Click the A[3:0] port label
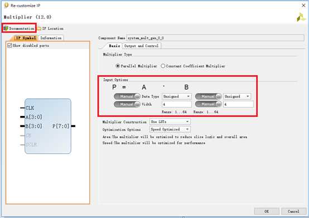 [33, 117]
